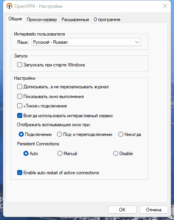Image resolution: width=174 pixels, height=220 pixels.
Task: Click the Настройки group title
Action: [25, 78]
